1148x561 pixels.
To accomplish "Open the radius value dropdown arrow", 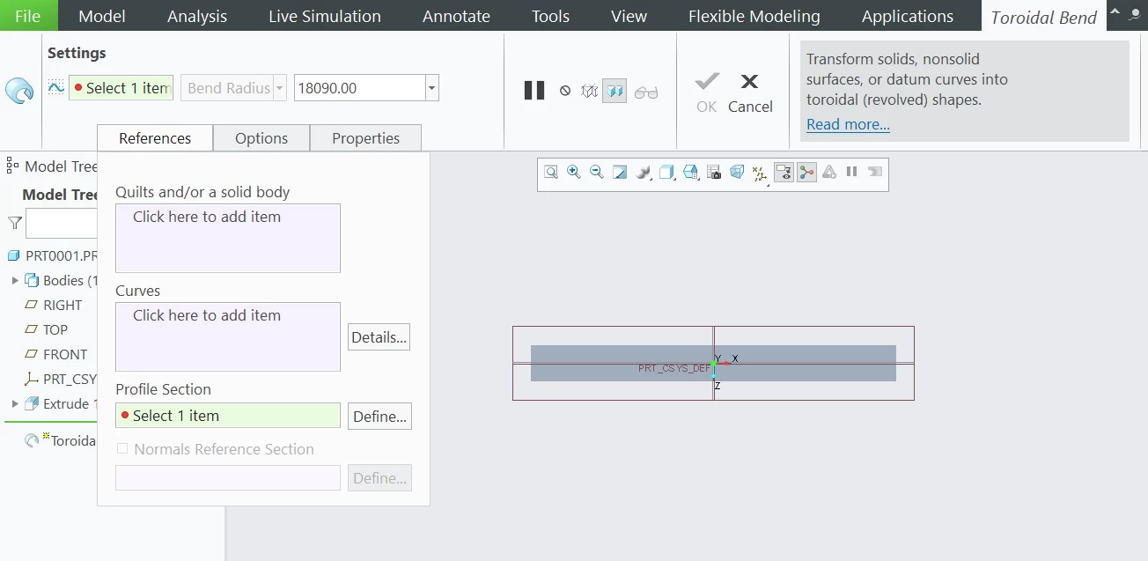I will tap(431, 88).
